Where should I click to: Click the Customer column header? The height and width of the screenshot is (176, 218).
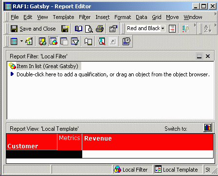click(32, 142)
